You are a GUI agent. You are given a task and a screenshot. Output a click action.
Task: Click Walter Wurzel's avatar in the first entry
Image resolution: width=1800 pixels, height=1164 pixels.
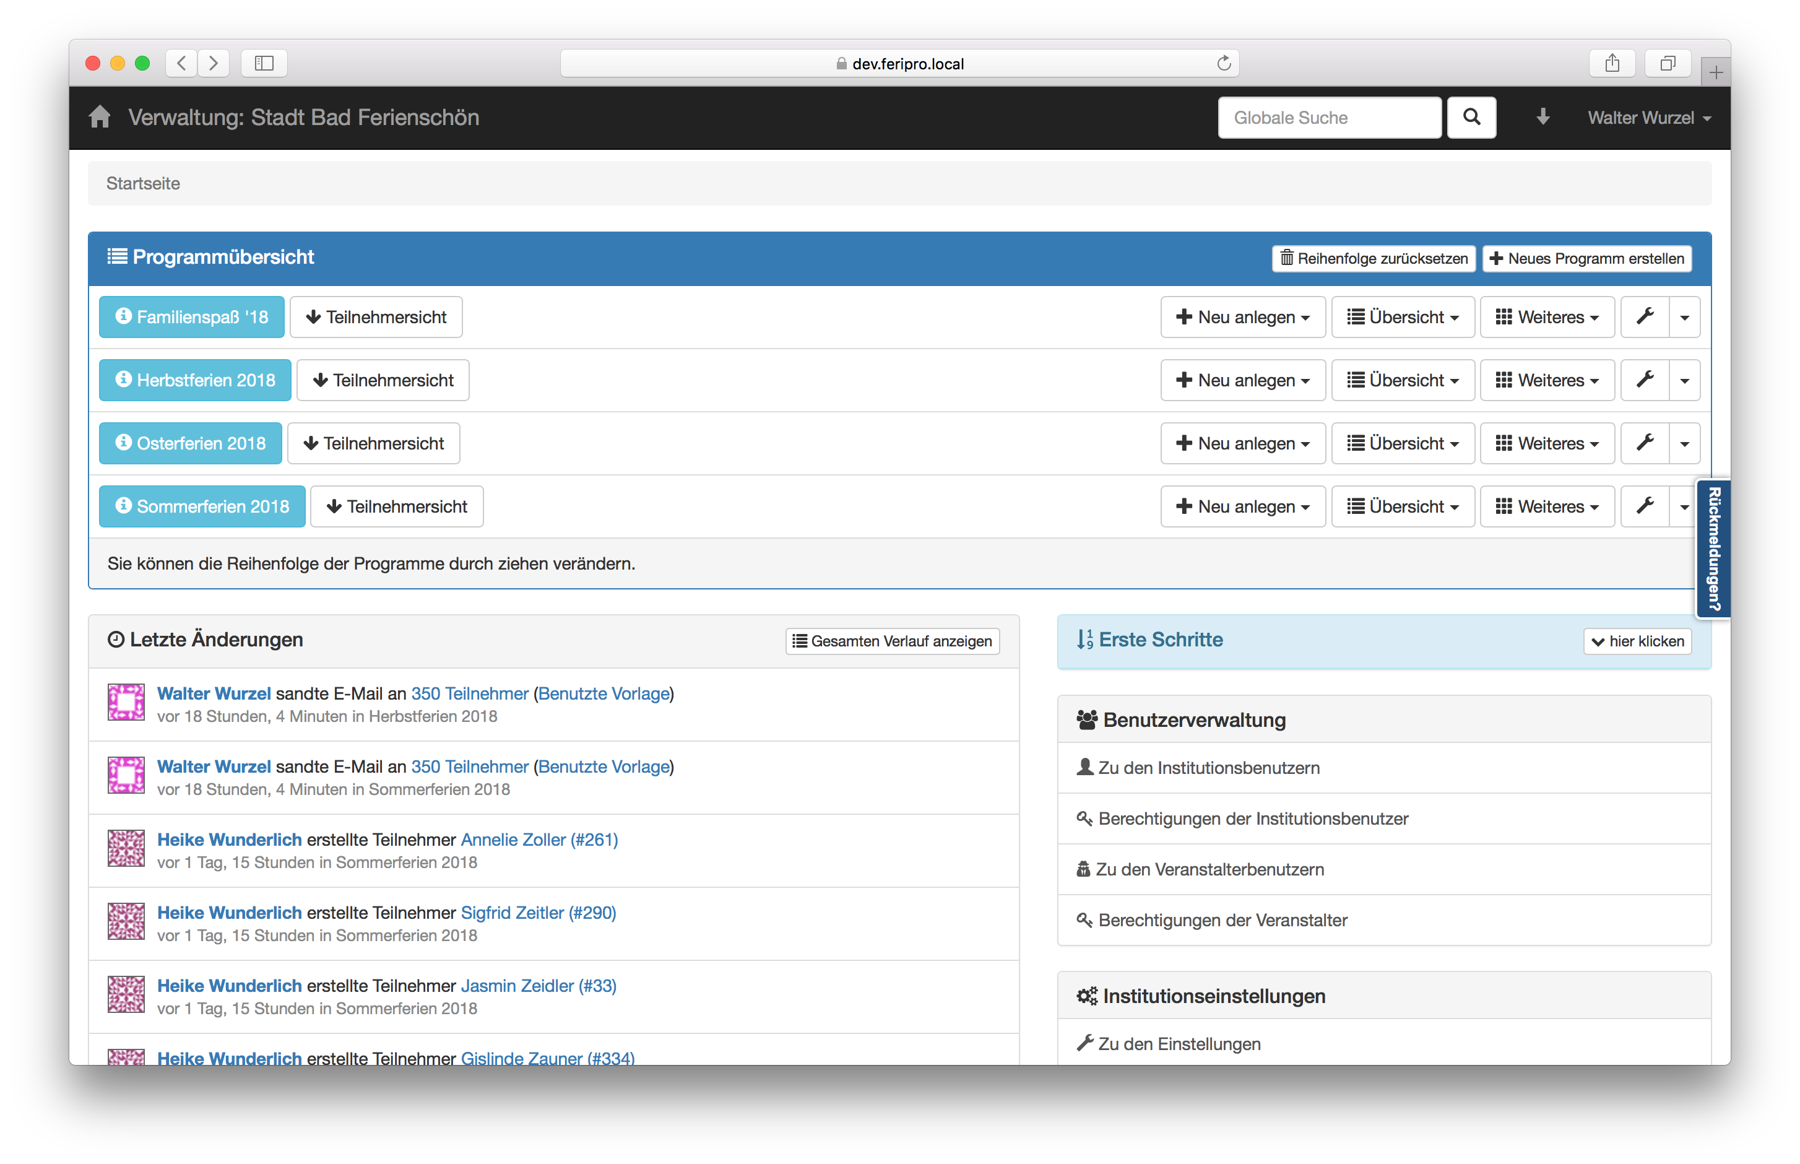click(126, 702)
